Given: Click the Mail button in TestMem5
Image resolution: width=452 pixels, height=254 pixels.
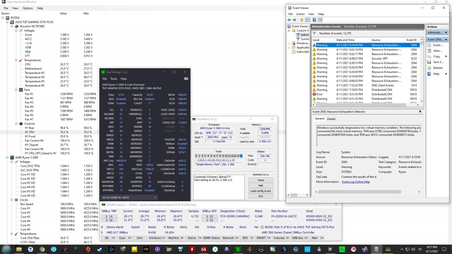Looking at the screenshot, I should click(261, 185).
